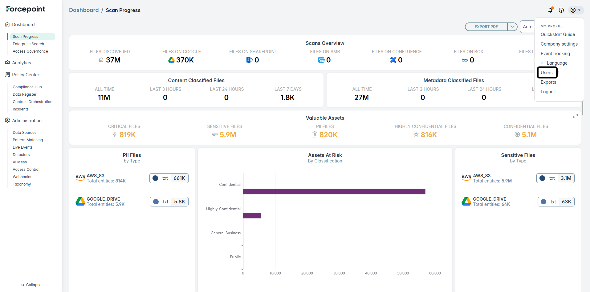The image size is (590, 292).
Task: Click the EXPORT PDF button
Action: [x=486, y=27]
